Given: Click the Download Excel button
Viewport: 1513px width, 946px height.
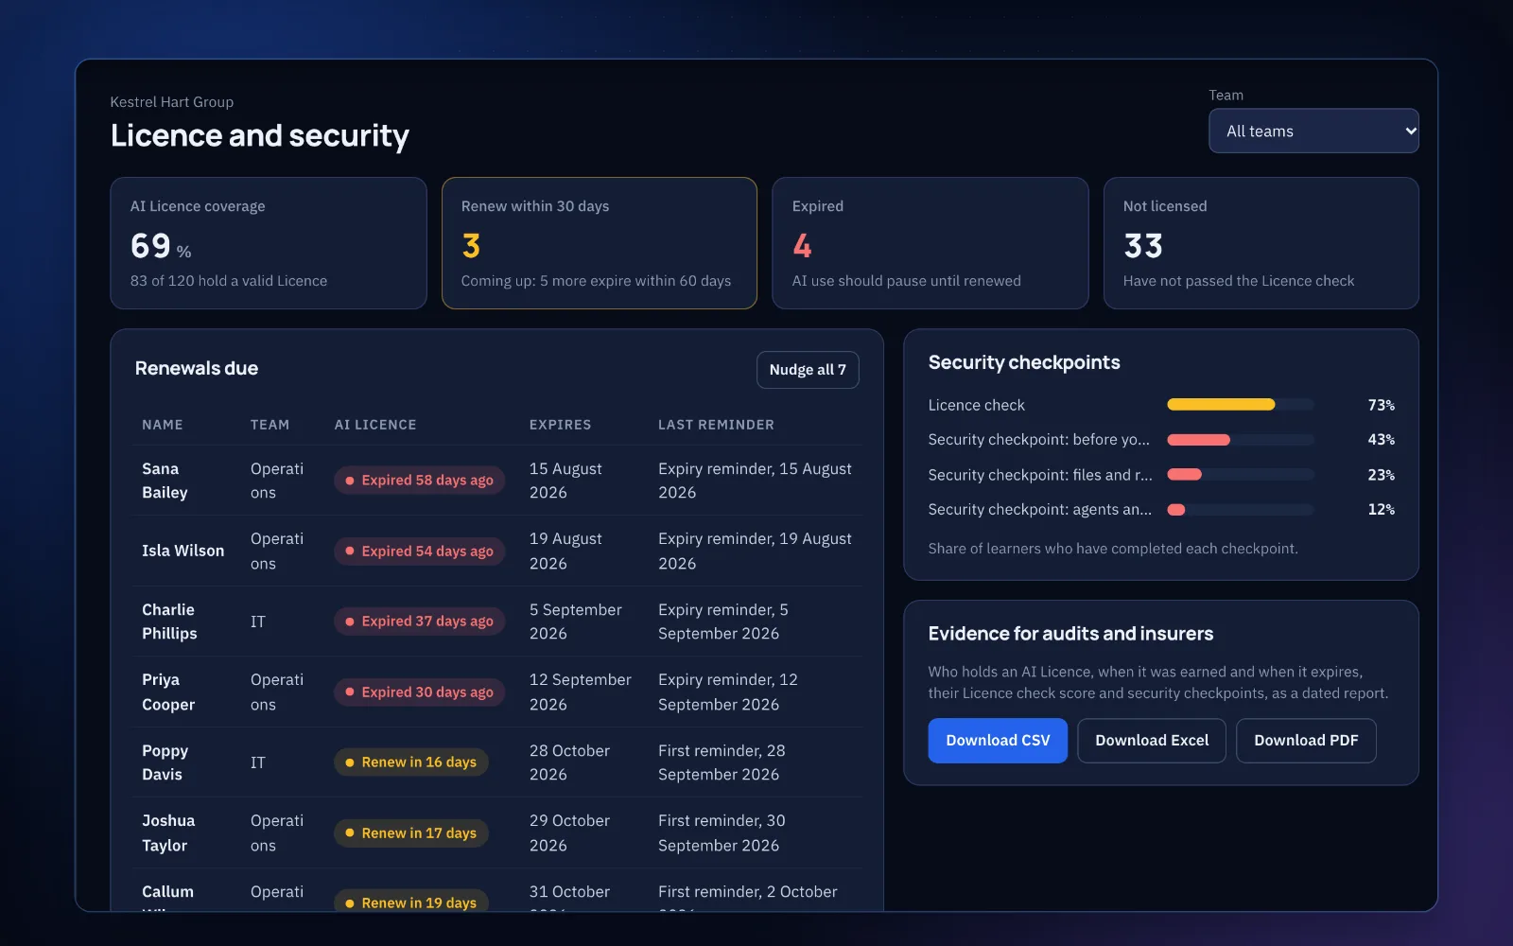Looking at the screenshot, I should [x=1152, y=741].
